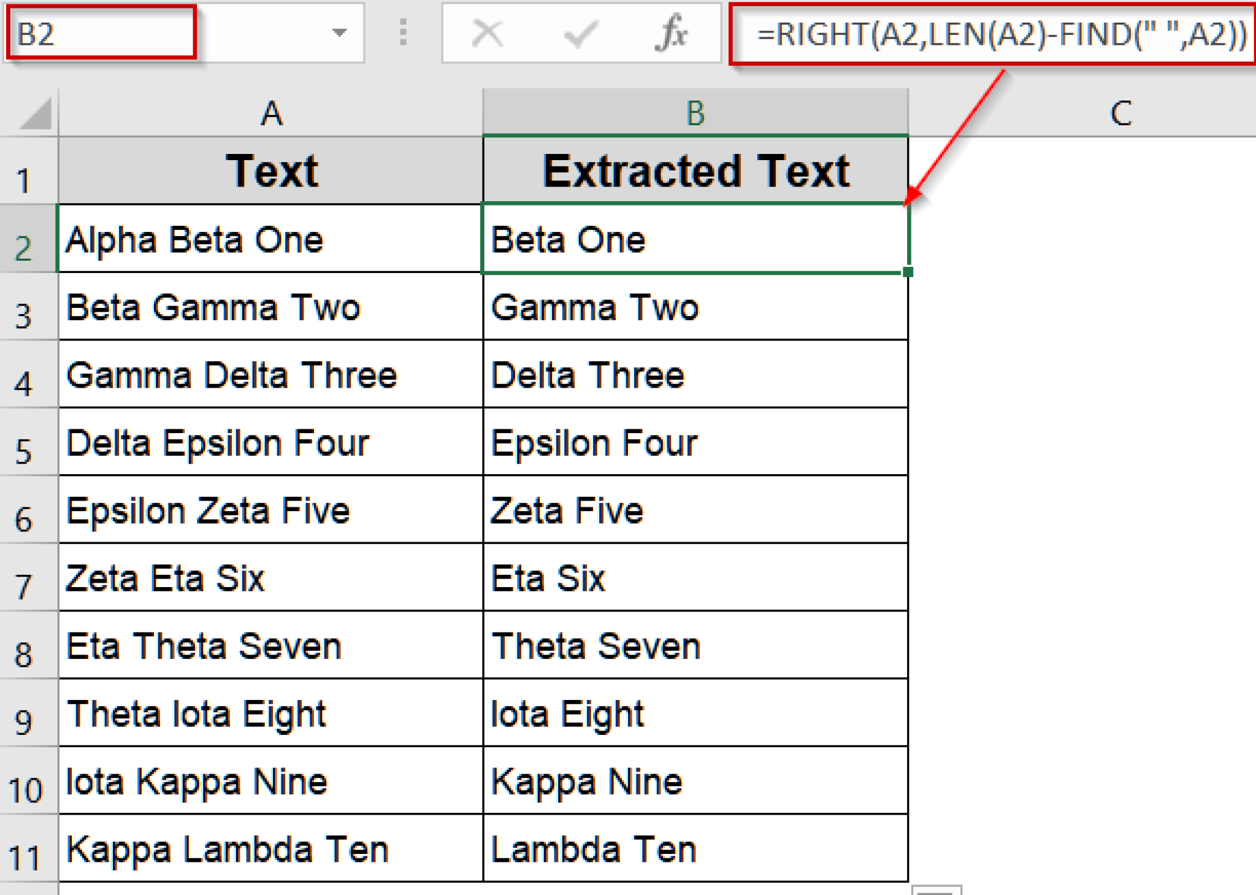
Task: Click the fx icon to insert a function
Action: coord(672,34)
